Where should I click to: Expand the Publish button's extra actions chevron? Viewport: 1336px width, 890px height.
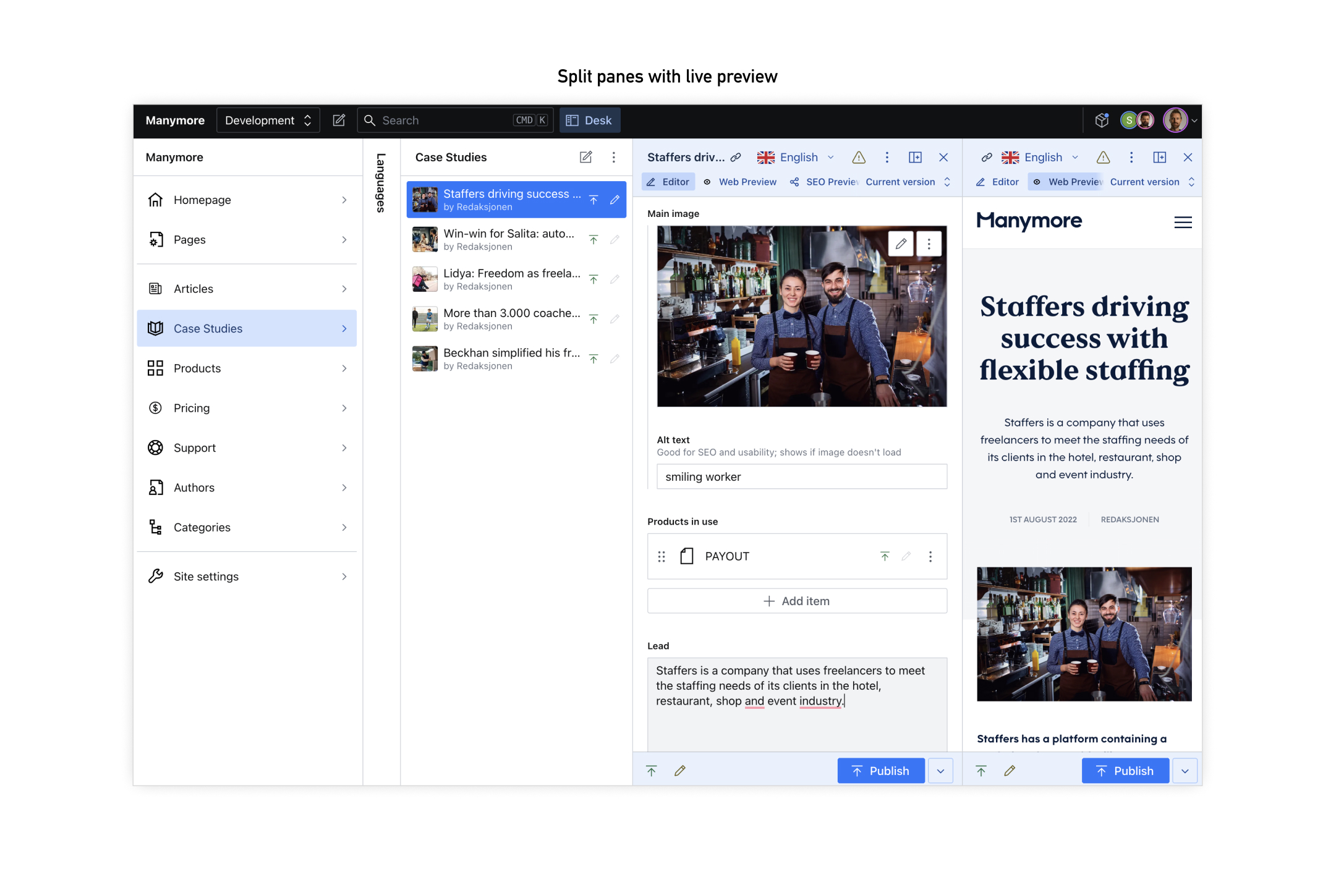coord(940,771)
